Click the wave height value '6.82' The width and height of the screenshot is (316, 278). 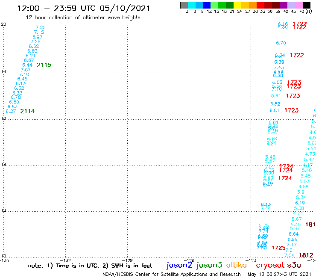tap(275, 104)
